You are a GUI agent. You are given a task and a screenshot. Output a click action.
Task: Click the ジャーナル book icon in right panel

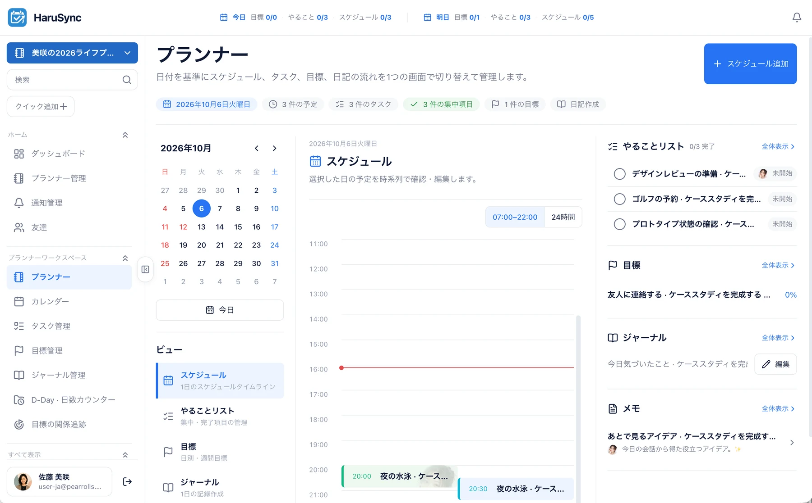coord(613,338)
